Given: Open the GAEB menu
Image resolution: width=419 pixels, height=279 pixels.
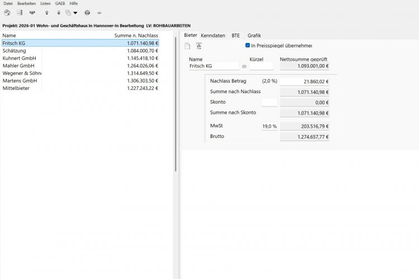Looking at the screenshot, I should click(x=60, y=3).
